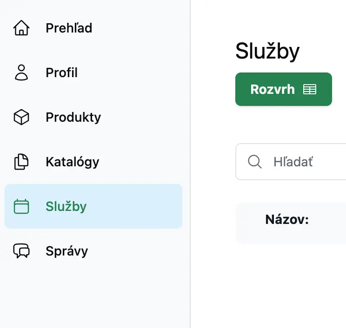The height and width of the screenshot is (328, 346).
Task: Navigate to Katalógy in the sidebar
Action: (x=72, y=162)
